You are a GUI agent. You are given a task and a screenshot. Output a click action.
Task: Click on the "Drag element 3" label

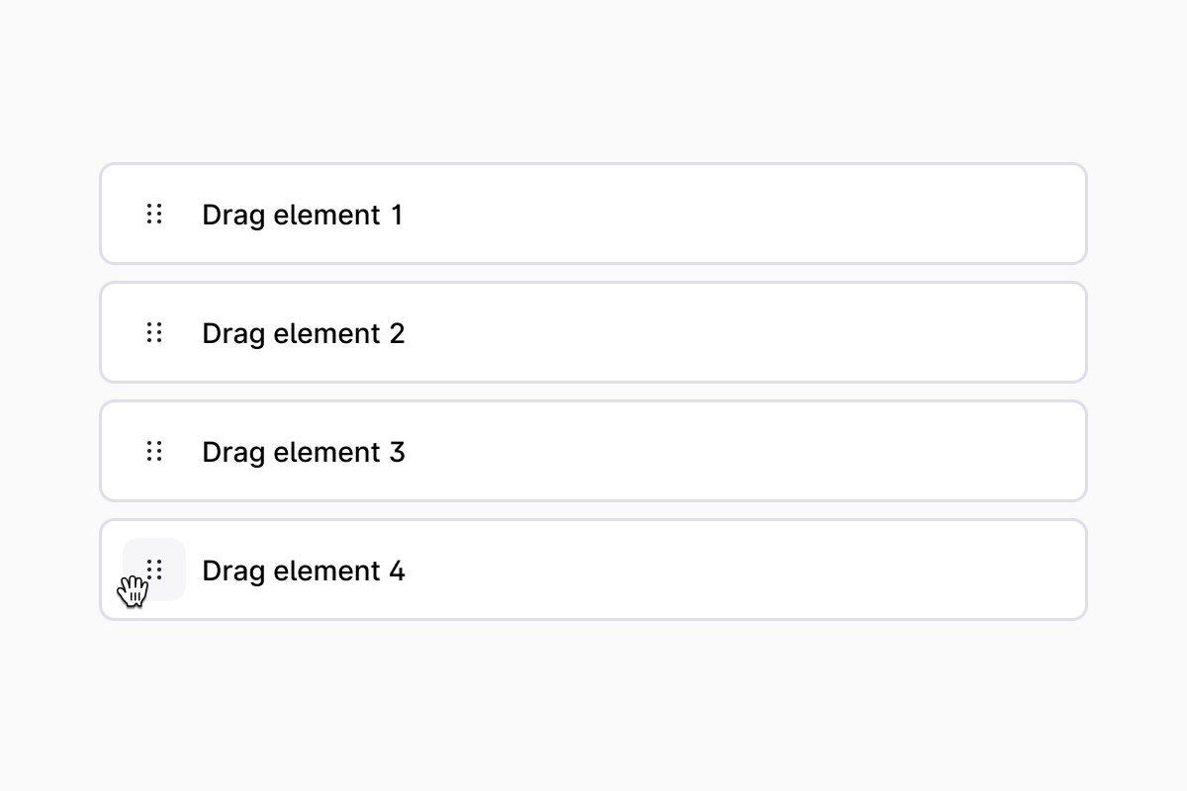[x=303, y=452]
